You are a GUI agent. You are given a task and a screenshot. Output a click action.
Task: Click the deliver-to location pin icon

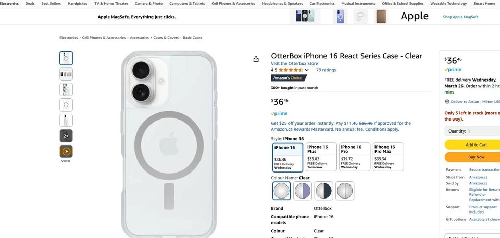(447, 102)
